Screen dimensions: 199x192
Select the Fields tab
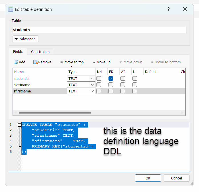18,51
